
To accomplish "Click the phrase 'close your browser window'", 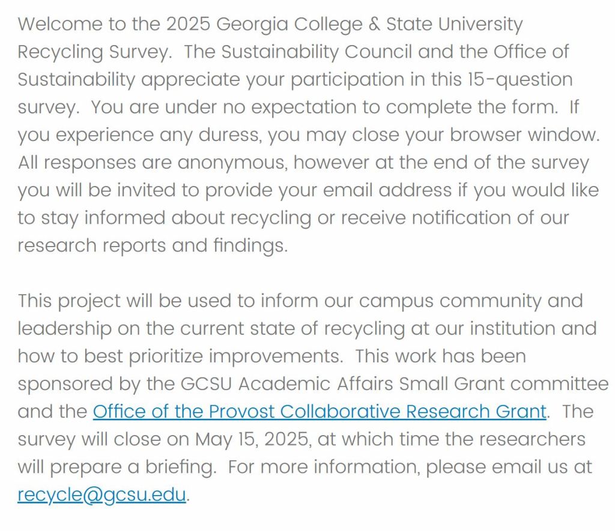I will 476,135.
